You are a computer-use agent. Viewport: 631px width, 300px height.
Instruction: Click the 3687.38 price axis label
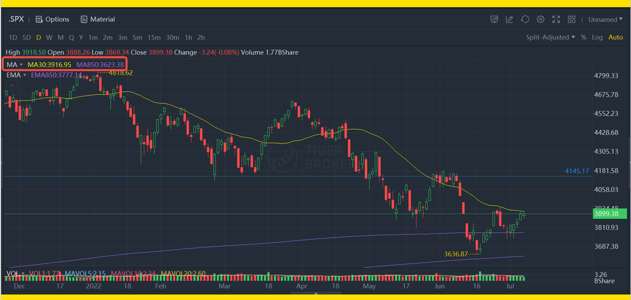pos(607,246)
